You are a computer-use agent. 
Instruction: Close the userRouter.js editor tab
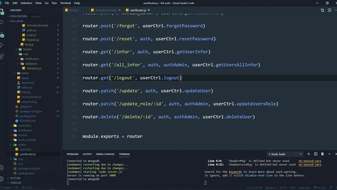click(x=148, y=10)
